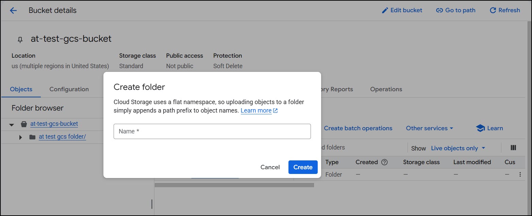This screenshot has height=216, width=532.
Task: Click the column display options icon
Action: point(514,148)
